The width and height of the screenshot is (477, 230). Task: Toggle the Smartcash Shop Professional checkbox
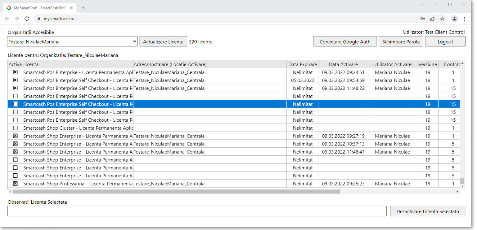15,184
